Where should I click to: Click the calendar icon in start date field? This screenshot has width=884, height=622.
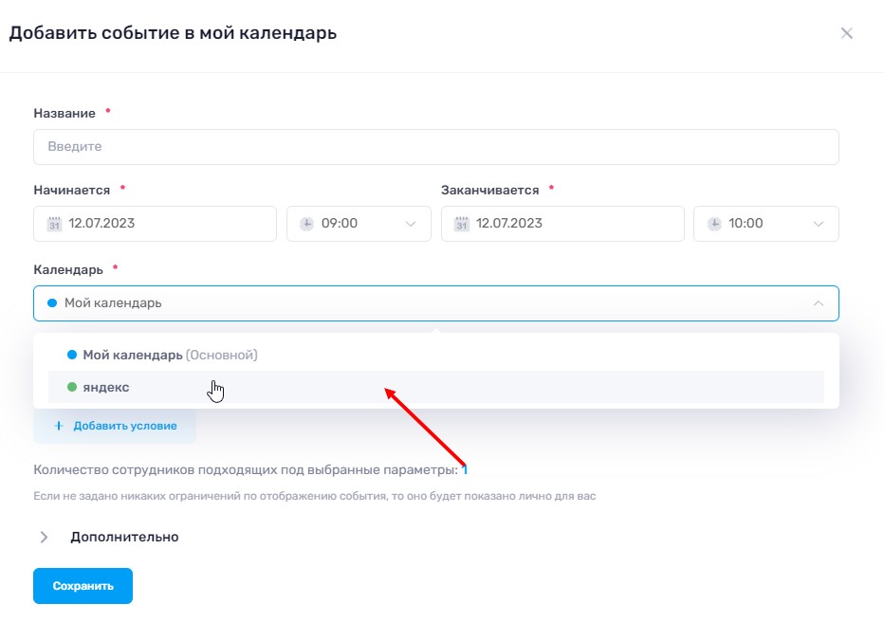pos(54,224)
